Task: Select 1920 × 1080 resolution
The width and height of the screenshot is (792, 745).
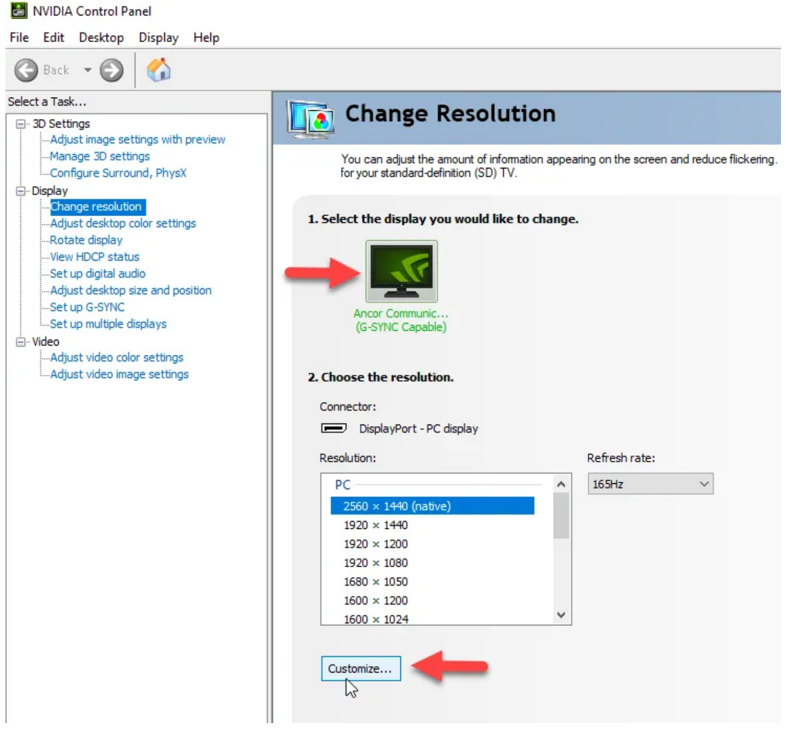Action: [x=376, y=563]
